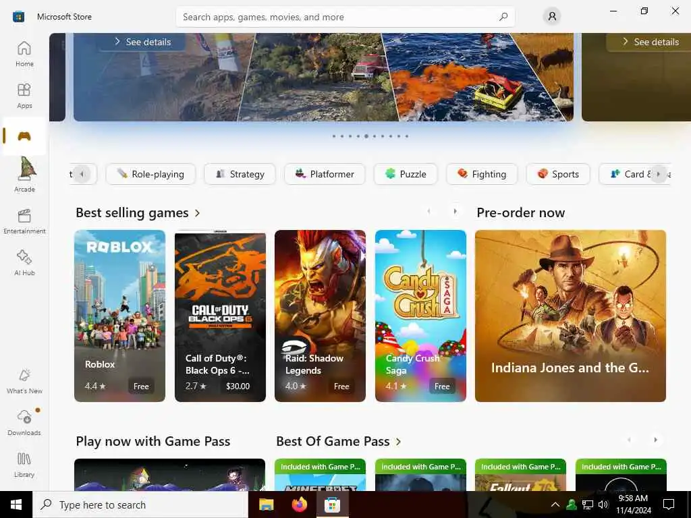Click the Free button on Roblox
The height and width of the screenshot is (518, 691).
pos(141,386)
